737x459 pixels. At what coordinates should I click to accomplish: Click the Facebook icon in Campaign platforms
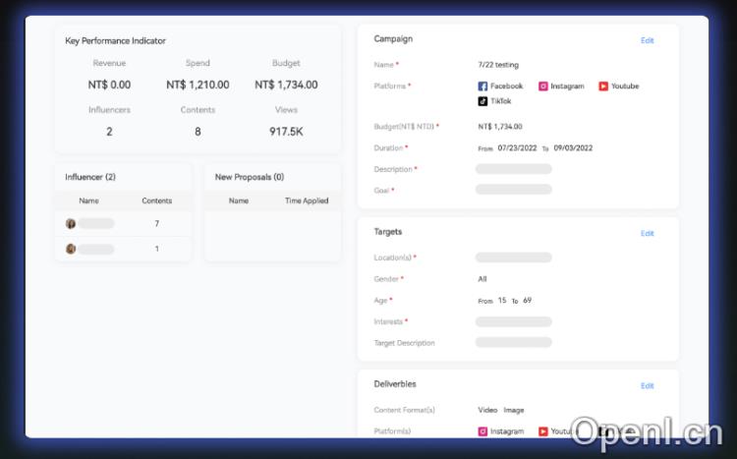482,86
